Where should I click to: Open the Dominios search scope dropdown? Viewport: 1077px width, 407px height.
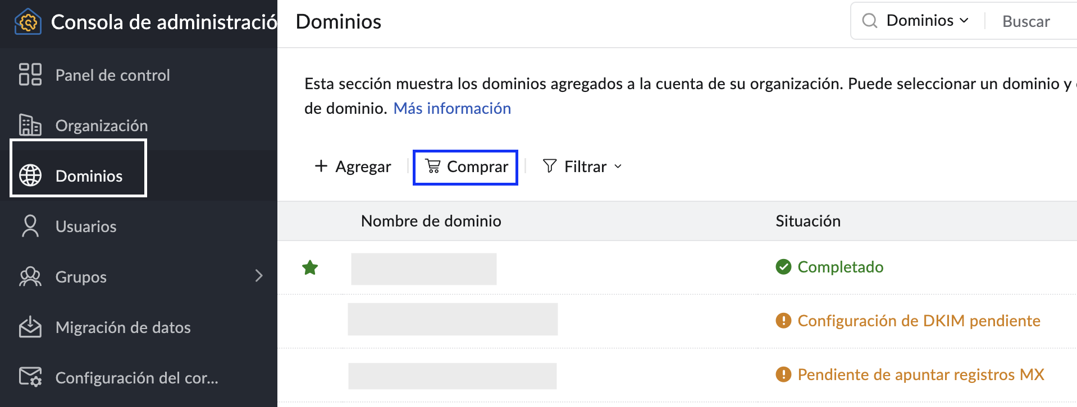tap(927, 21)
